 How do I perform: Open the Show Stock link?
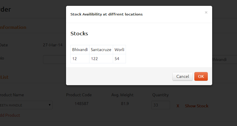click(197, 106)
